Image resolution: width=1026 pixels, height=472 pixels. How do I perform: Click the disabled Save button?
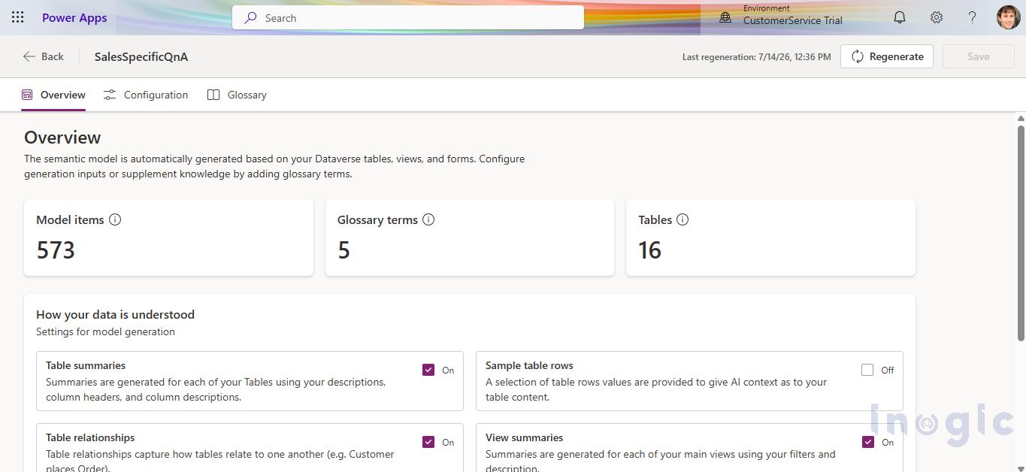tap(978, 56)
